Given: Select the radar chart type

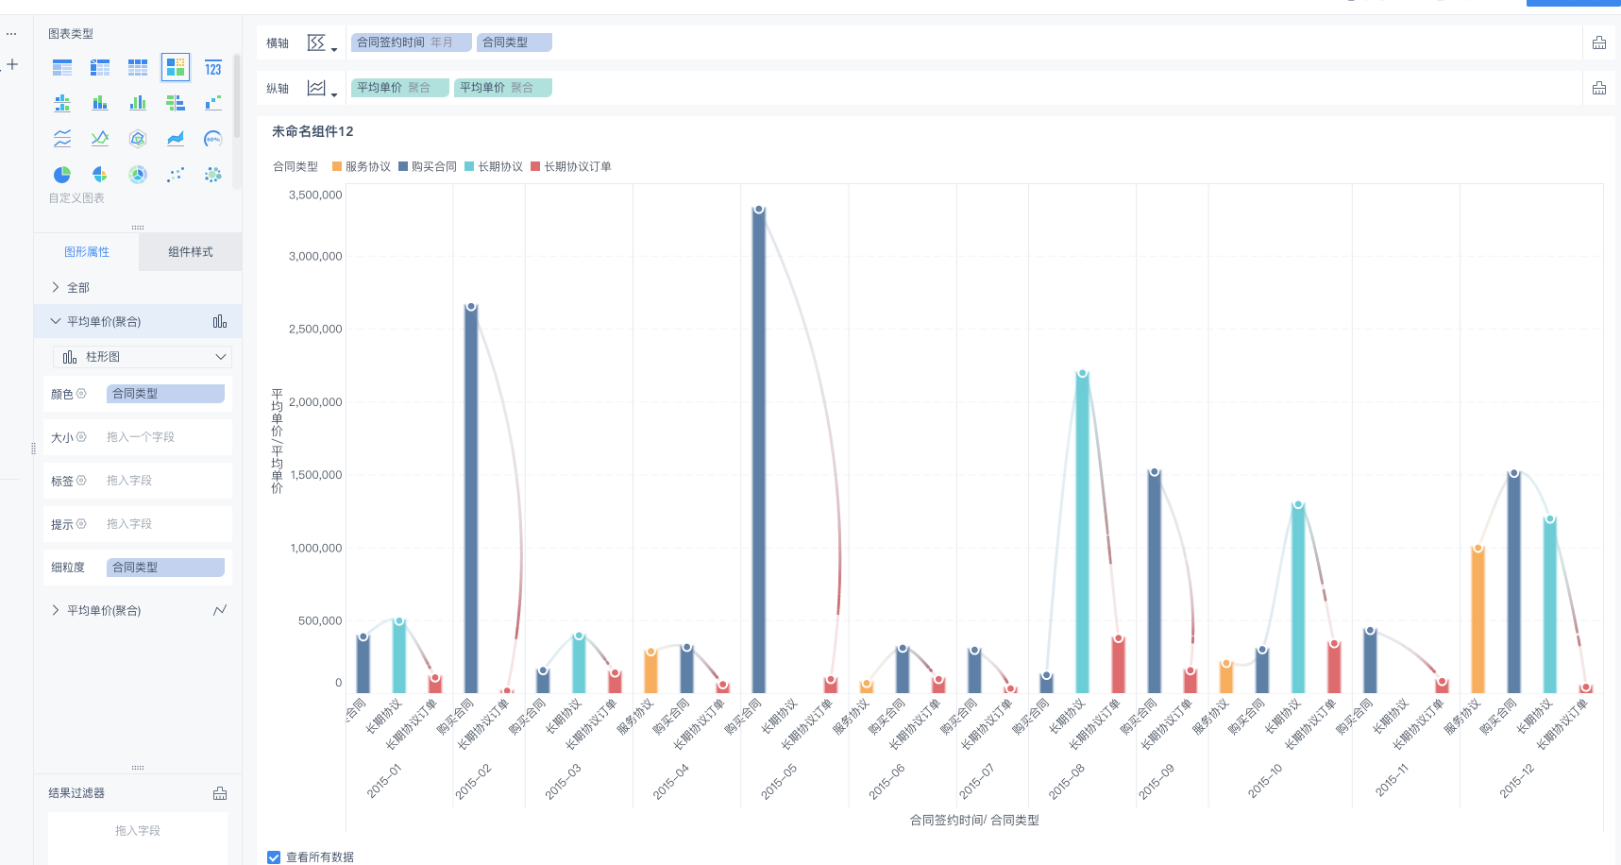Looking at the screenshot, I should (138, 139).
